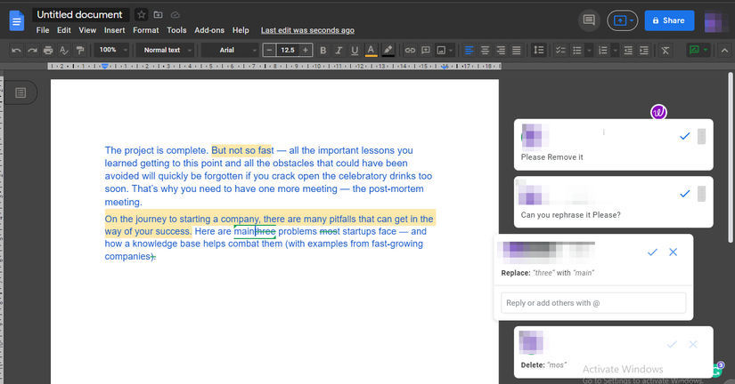Image resolution: width=735 pixels, height=384 pixels.
Task: Print the document
Action: click(x=48, y=50)
